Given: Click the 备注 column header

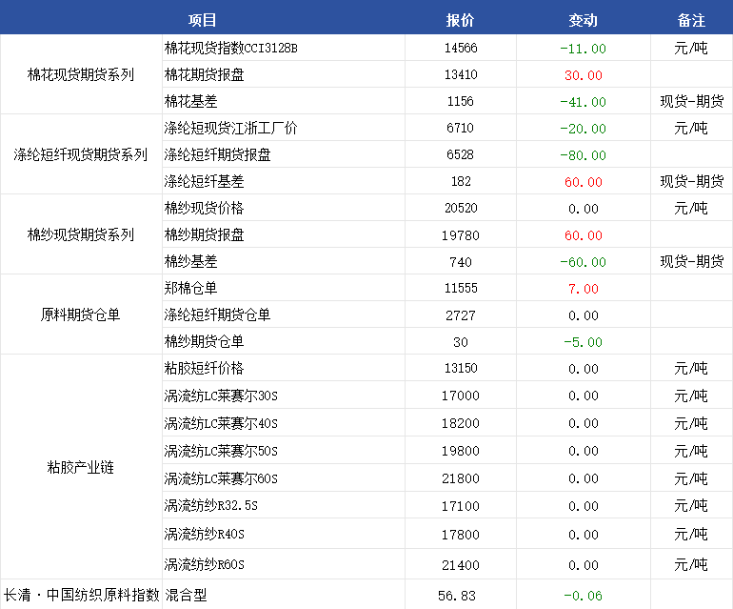Looking at the screenshot, I should 691,20.
